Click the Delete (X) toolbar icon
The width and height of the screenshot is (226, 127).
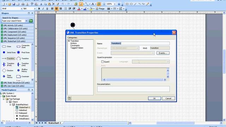pos(53,4)
